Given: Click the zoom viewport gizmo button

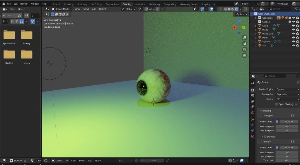Looking at the screenshot, I should tap(245, 38).
